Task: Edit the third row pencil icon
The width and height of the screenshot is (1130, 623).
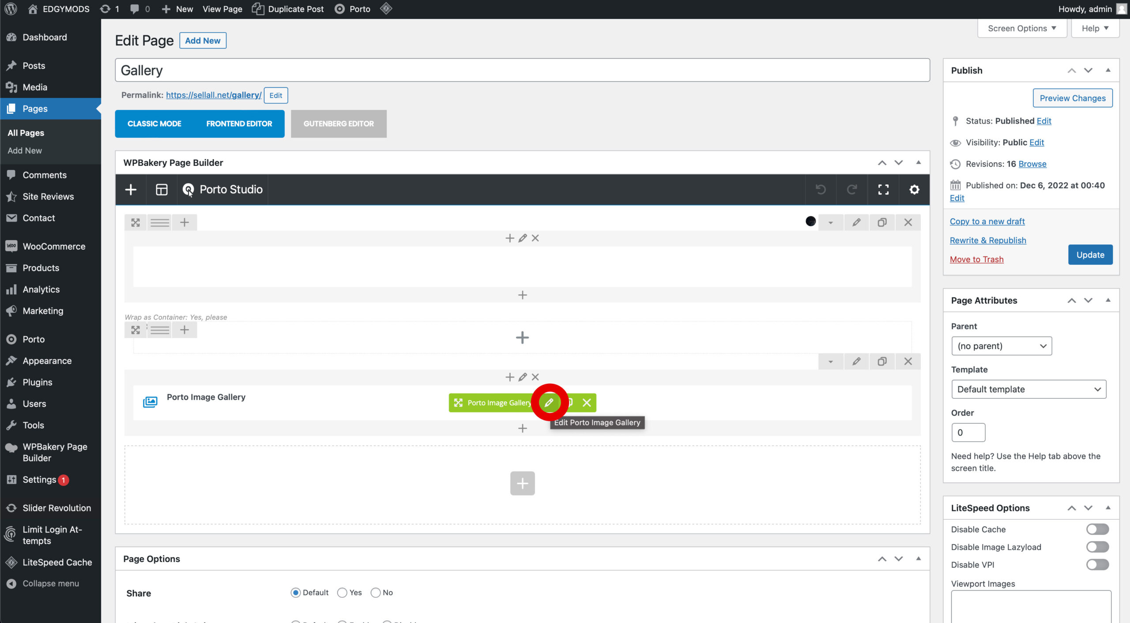Action: click(x=856, y=361)
